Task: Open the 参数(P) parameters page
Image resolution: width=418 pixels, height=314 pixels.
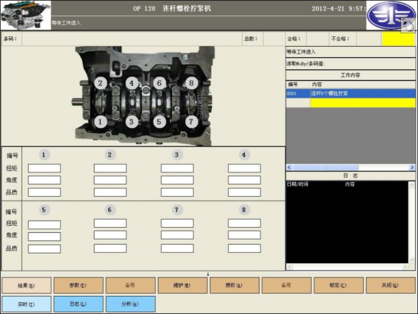Action: coord(78,285)
